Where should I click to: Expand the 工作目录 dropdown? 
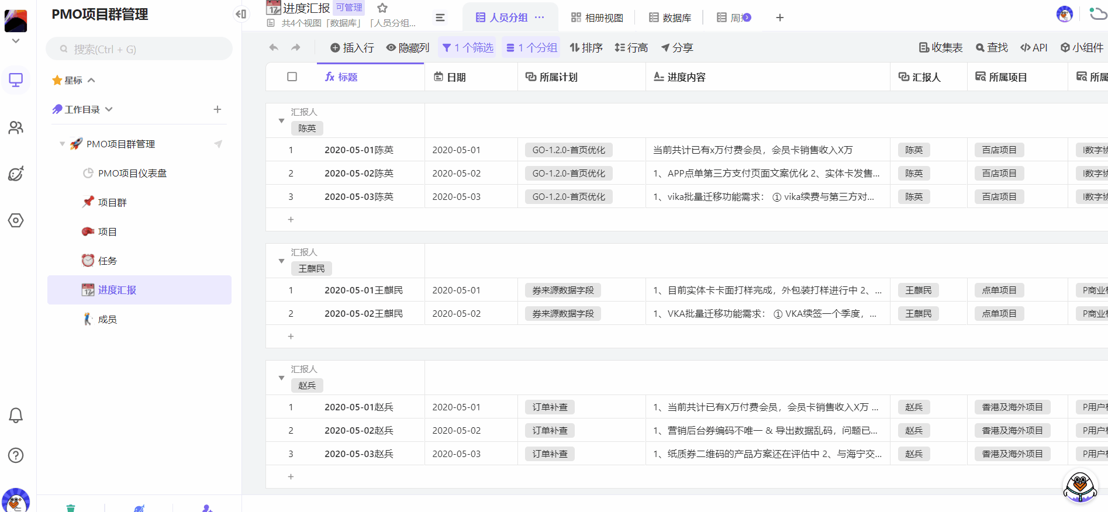click(109, 109)
